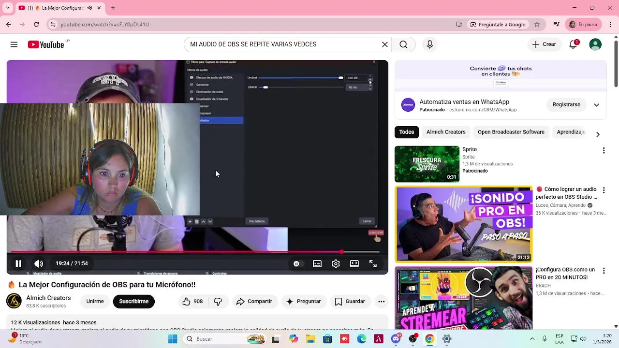Open a new browser tab
The height and width of the screenshot is (348, 619).
[x=113, y=8]
